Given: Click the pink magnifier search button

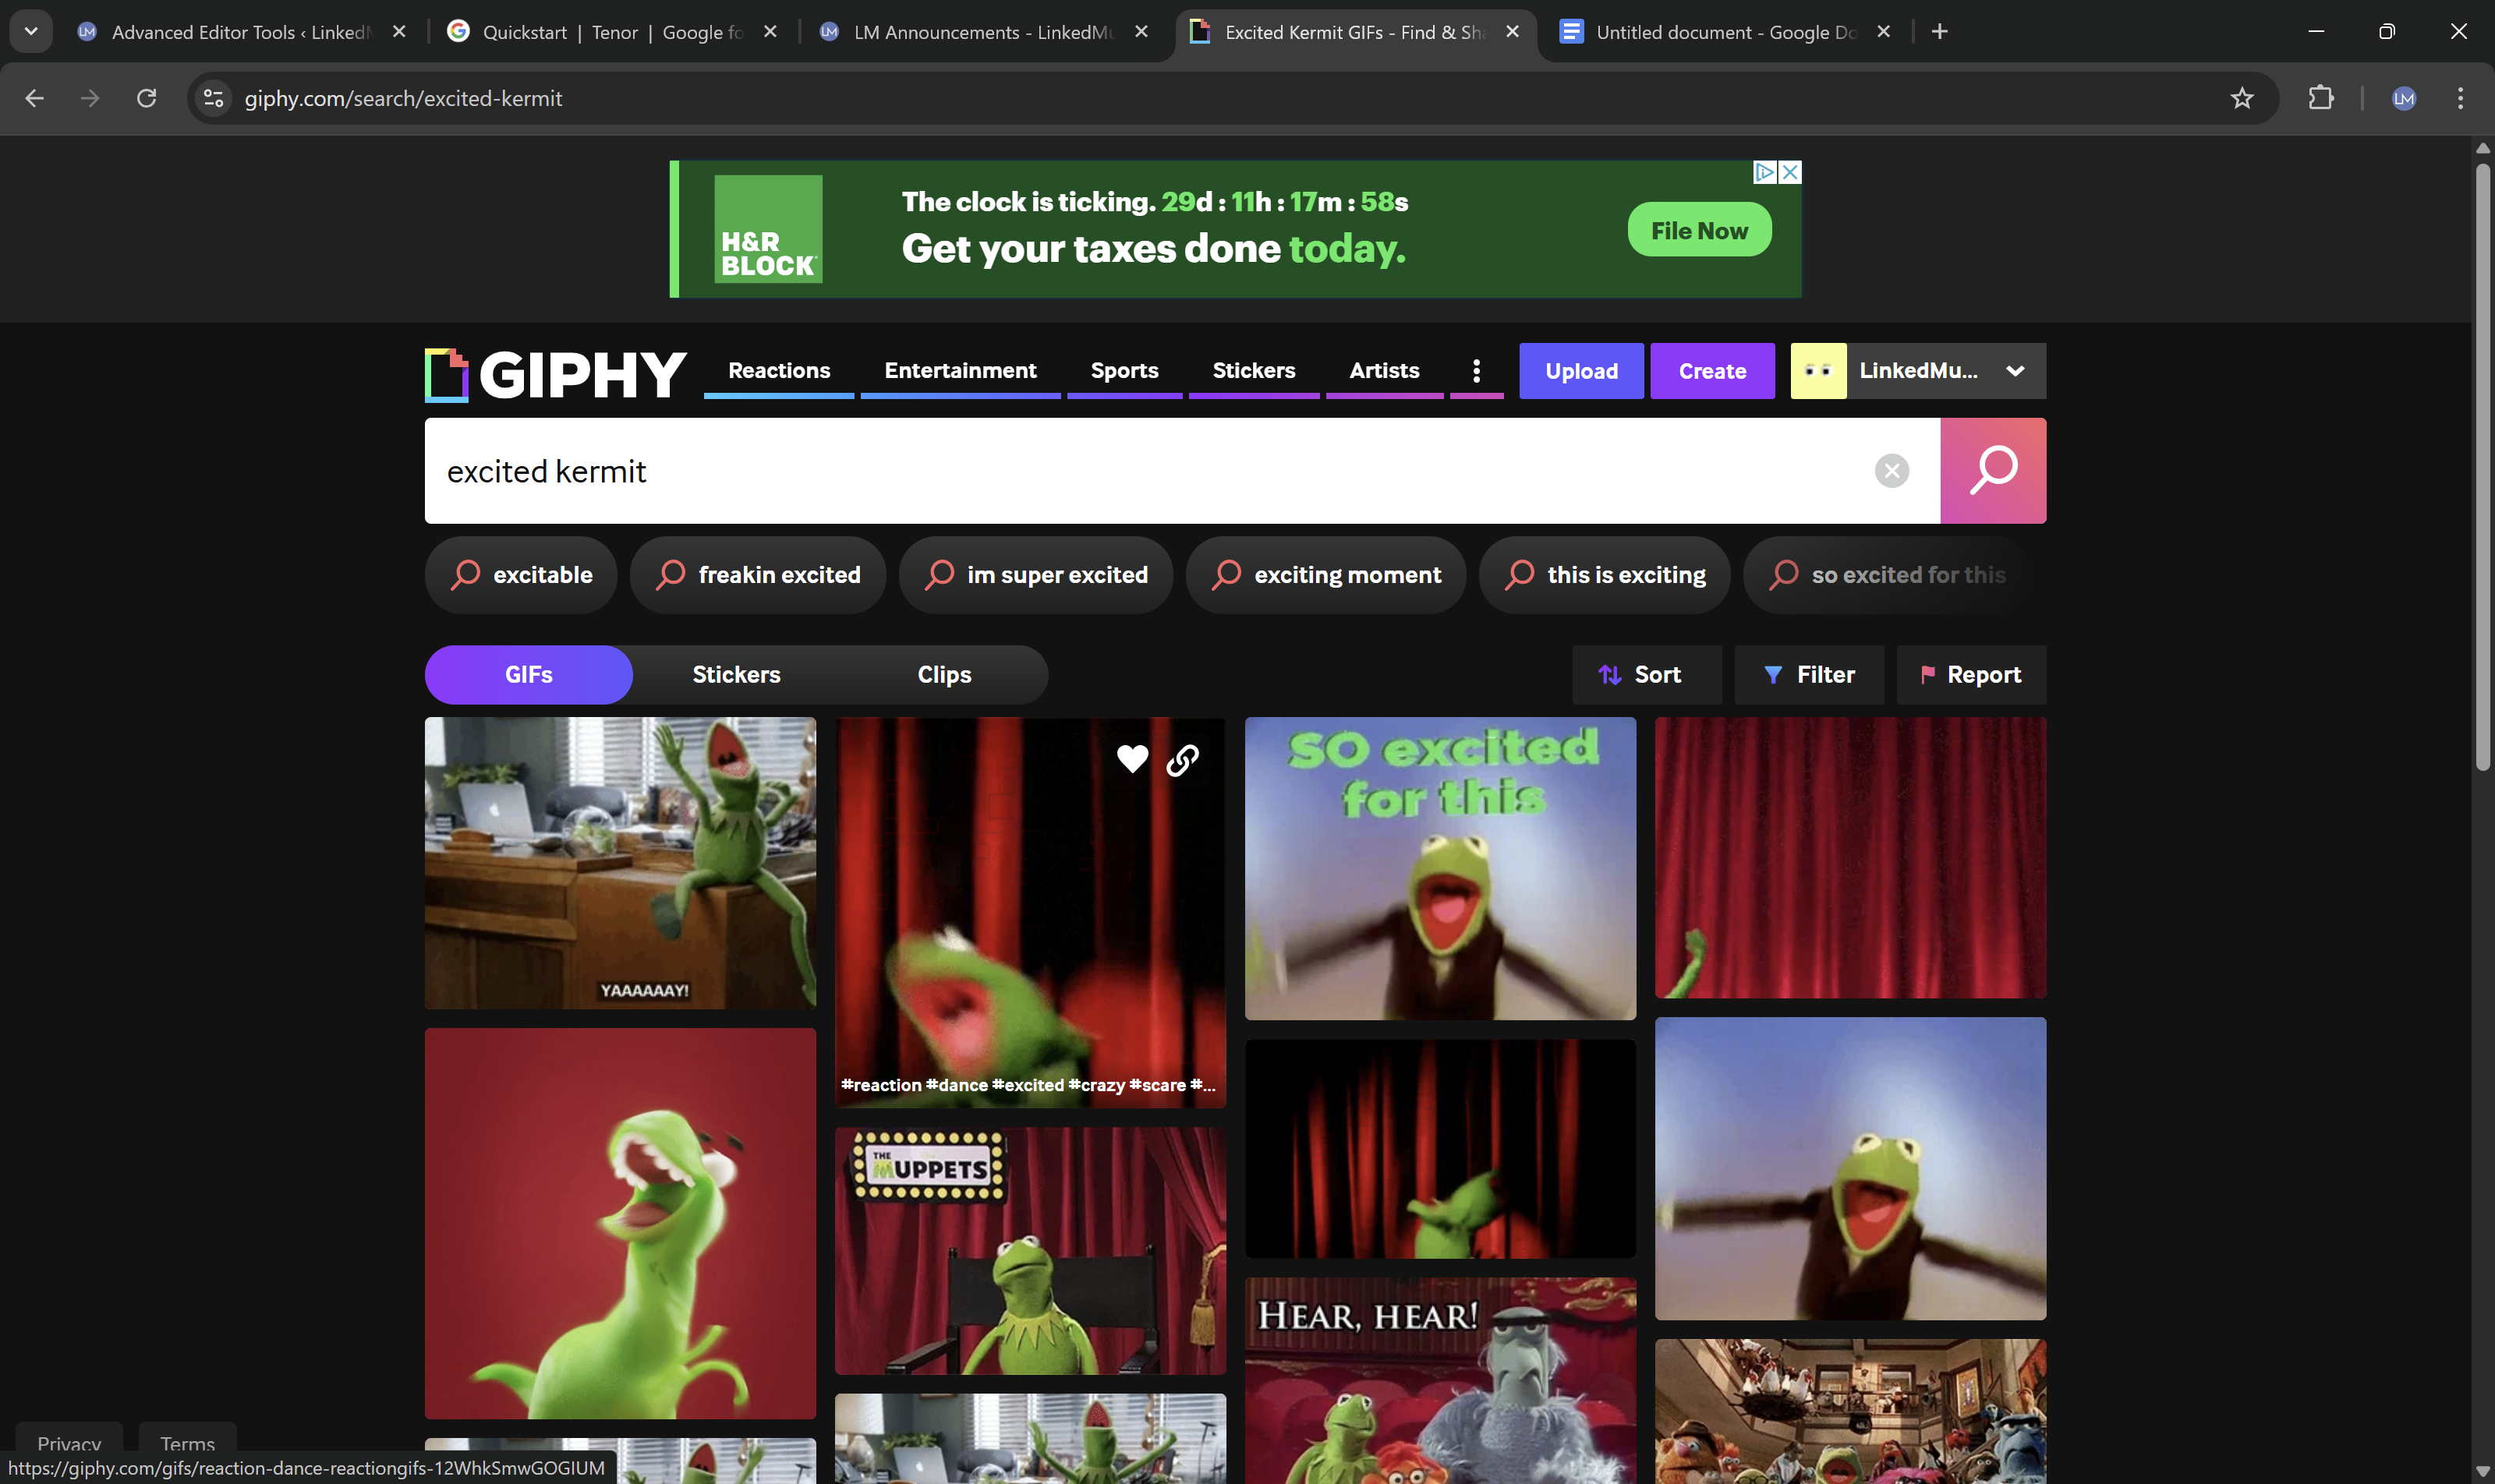Looking at the screenshot, I should click(1992, 470).
